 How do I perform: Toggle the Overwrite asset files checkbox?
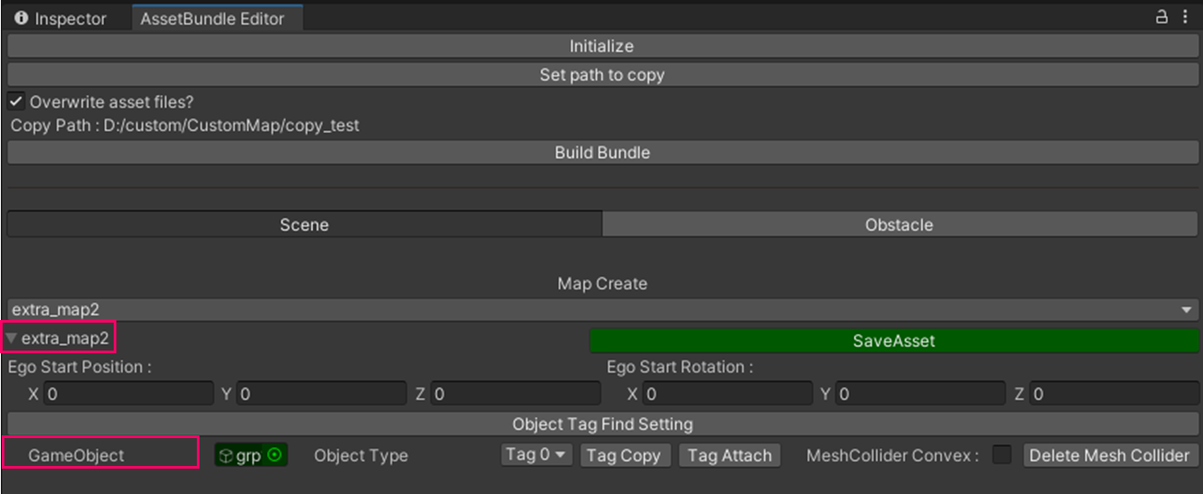tap(16, 101)
